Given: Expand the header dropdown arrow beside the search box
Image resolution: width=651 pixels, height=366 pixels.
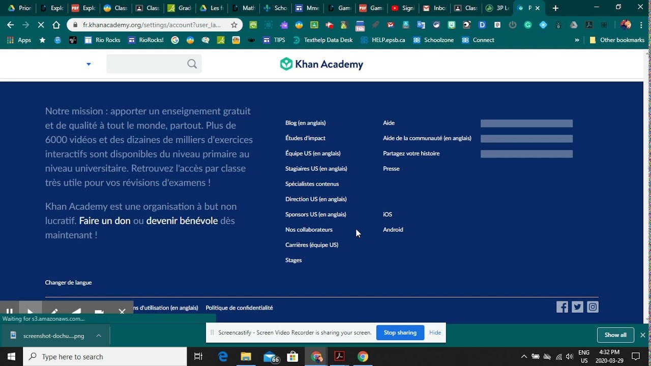Looking at the screenshot, I should [88, 64].
